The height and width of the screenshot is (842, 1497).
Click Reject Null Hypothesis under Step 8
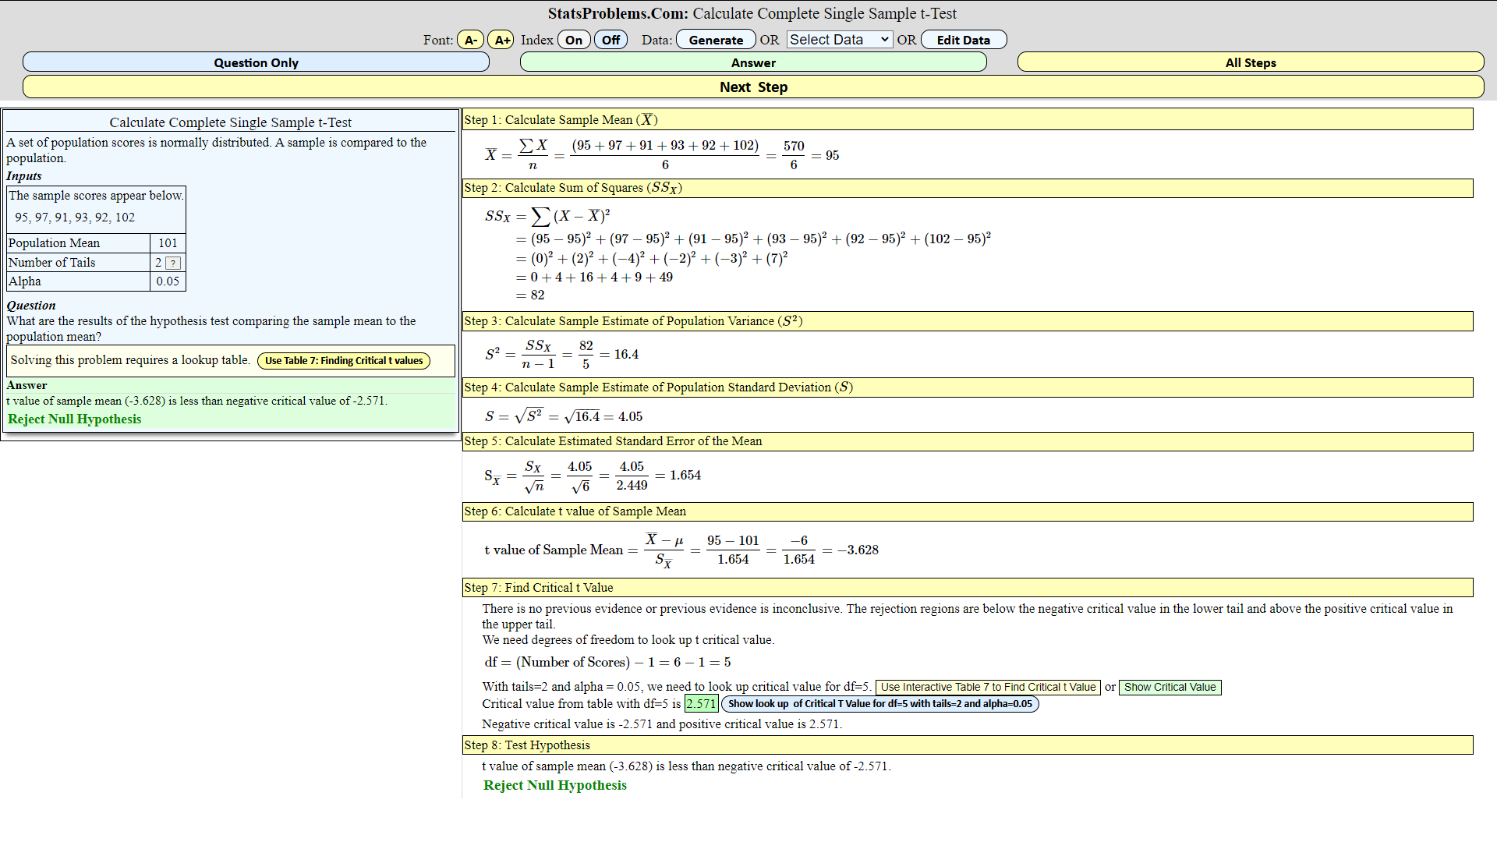pyautogui.click(x=555, y=785)
